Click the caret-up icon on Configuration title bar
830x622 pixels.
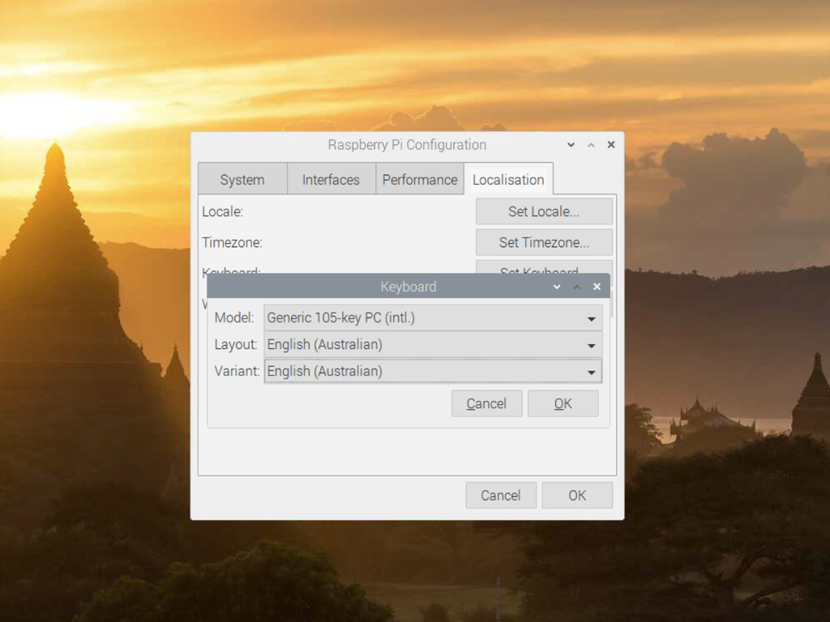pyautogui.click(x=591, y=144)
